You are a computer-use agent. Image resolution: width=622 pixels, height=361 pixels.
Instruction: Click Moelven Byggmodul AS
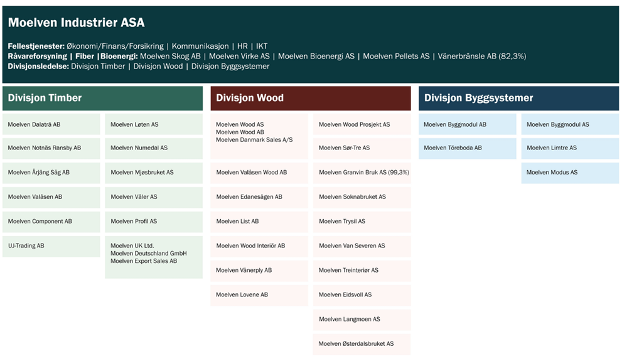(x=570, y=124)
